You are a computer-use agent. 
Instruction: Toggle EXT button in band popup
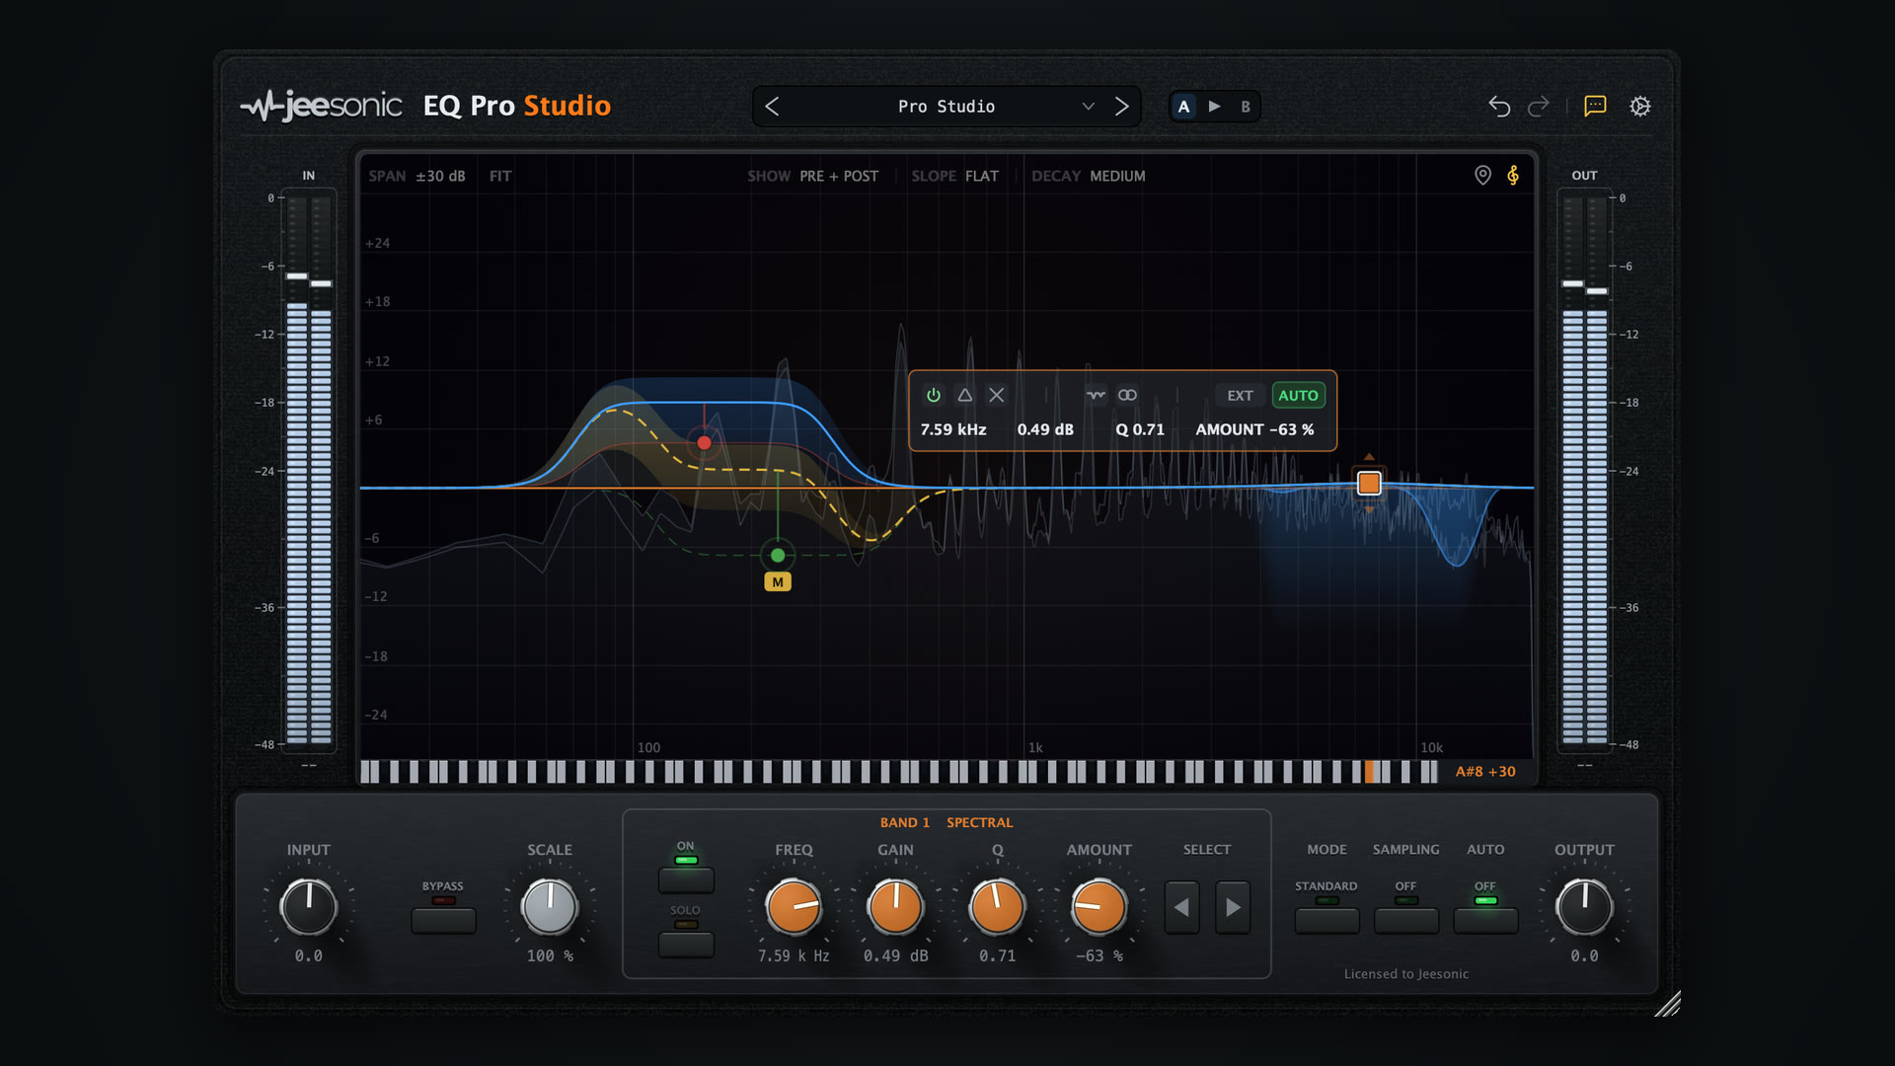click(x=1240, y=395)
